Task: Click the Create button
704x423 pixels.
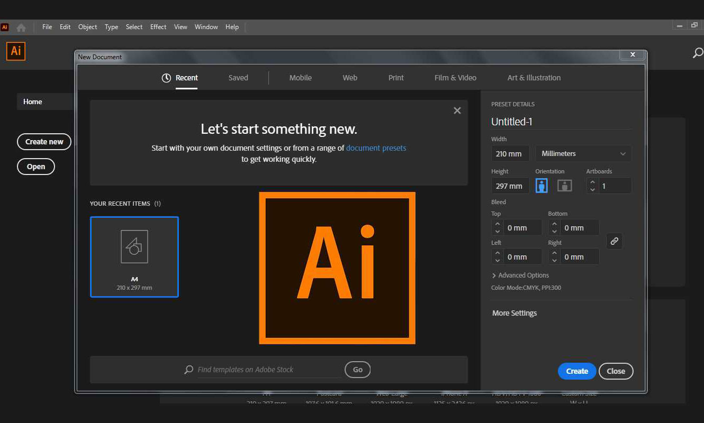Action: pos(577,371)
